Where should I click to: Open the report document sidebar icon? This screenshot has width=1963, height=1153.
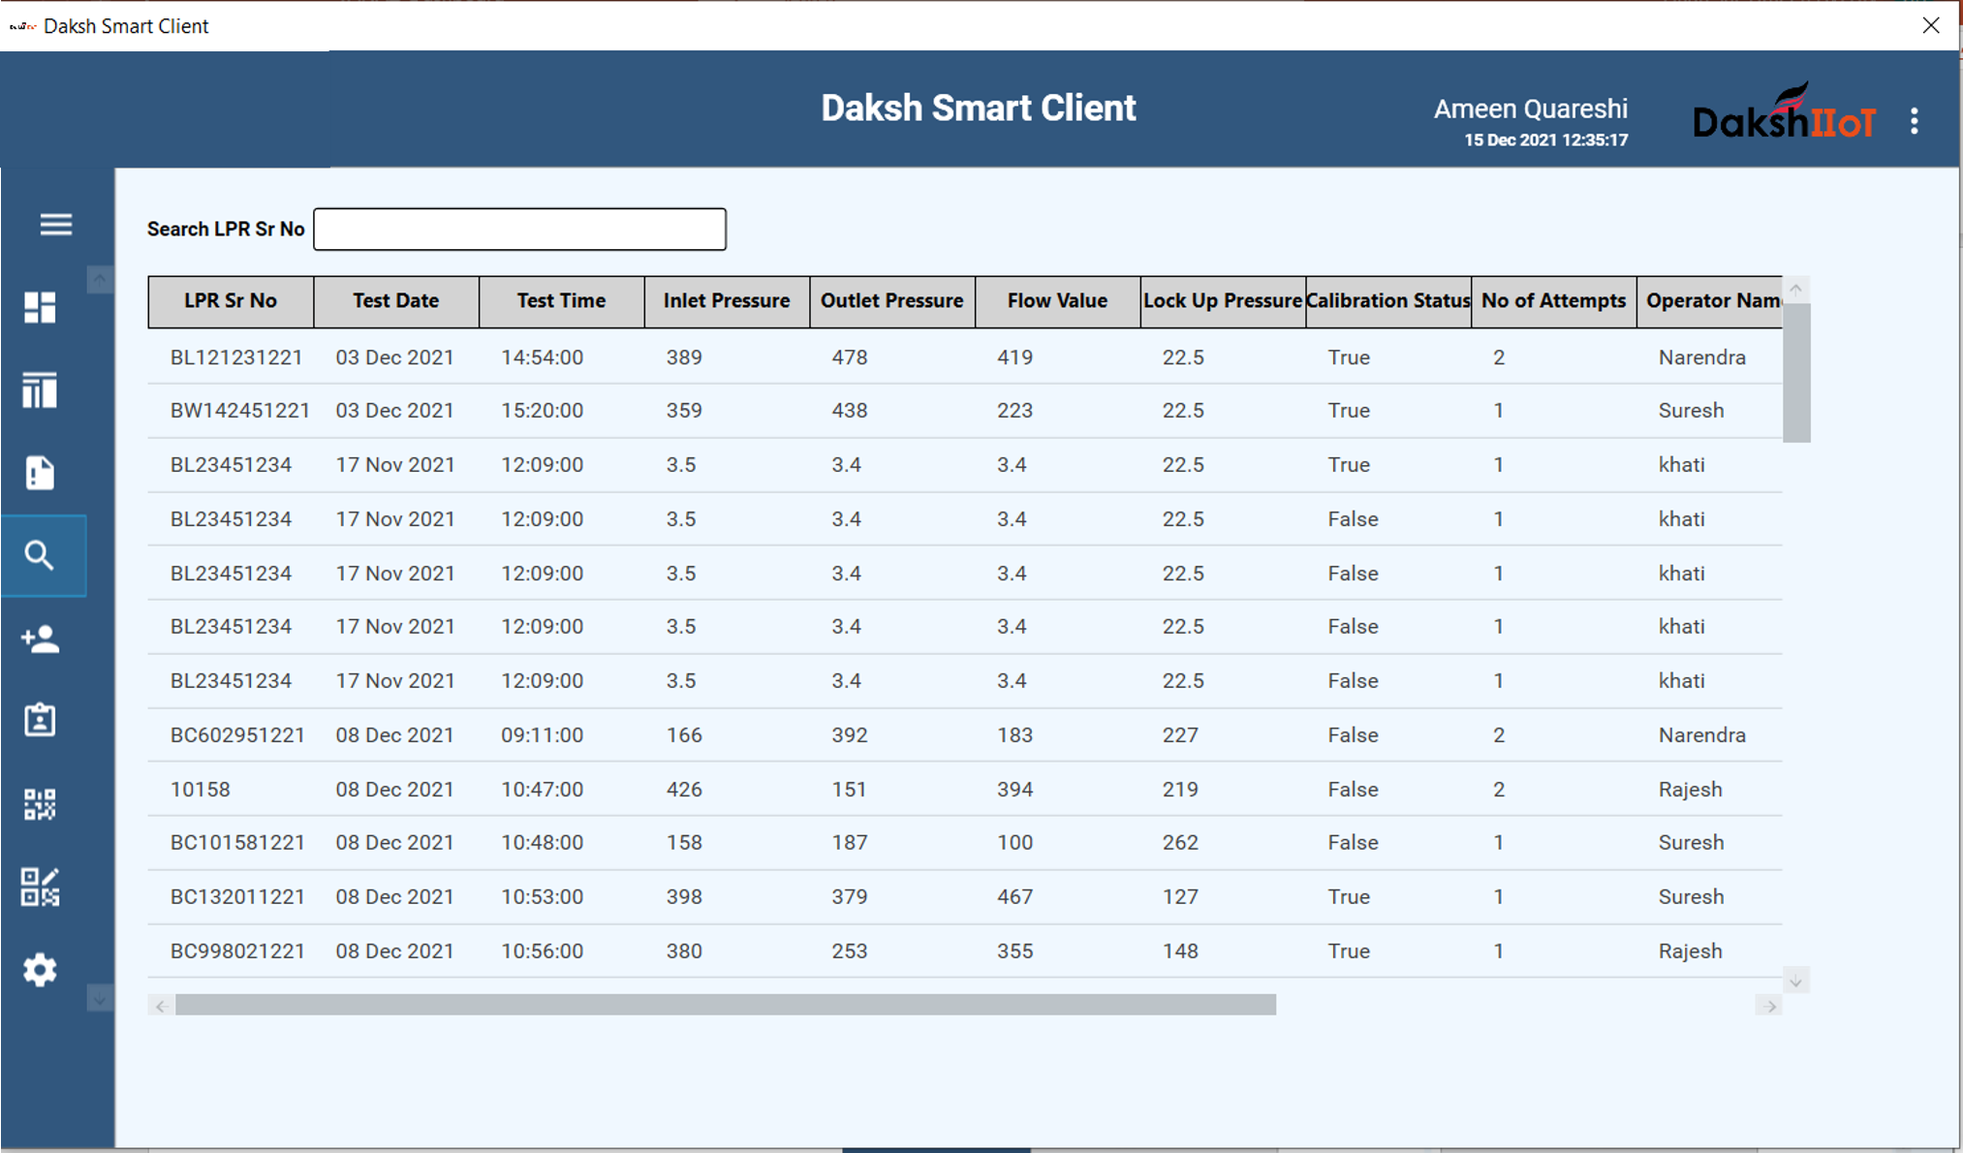click(x=40, y=473)
